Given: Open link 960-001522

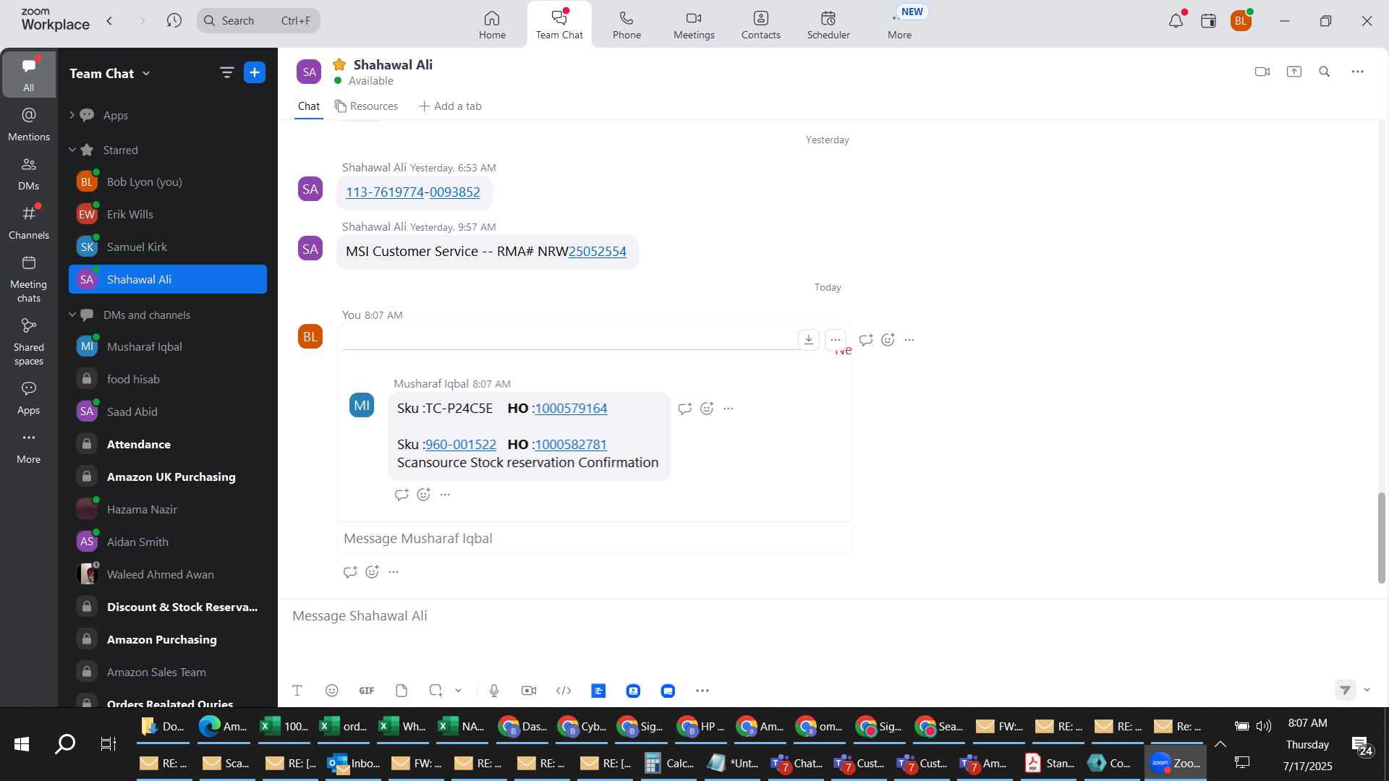Looking at the screenshot, I should click(x=461, y=445).
